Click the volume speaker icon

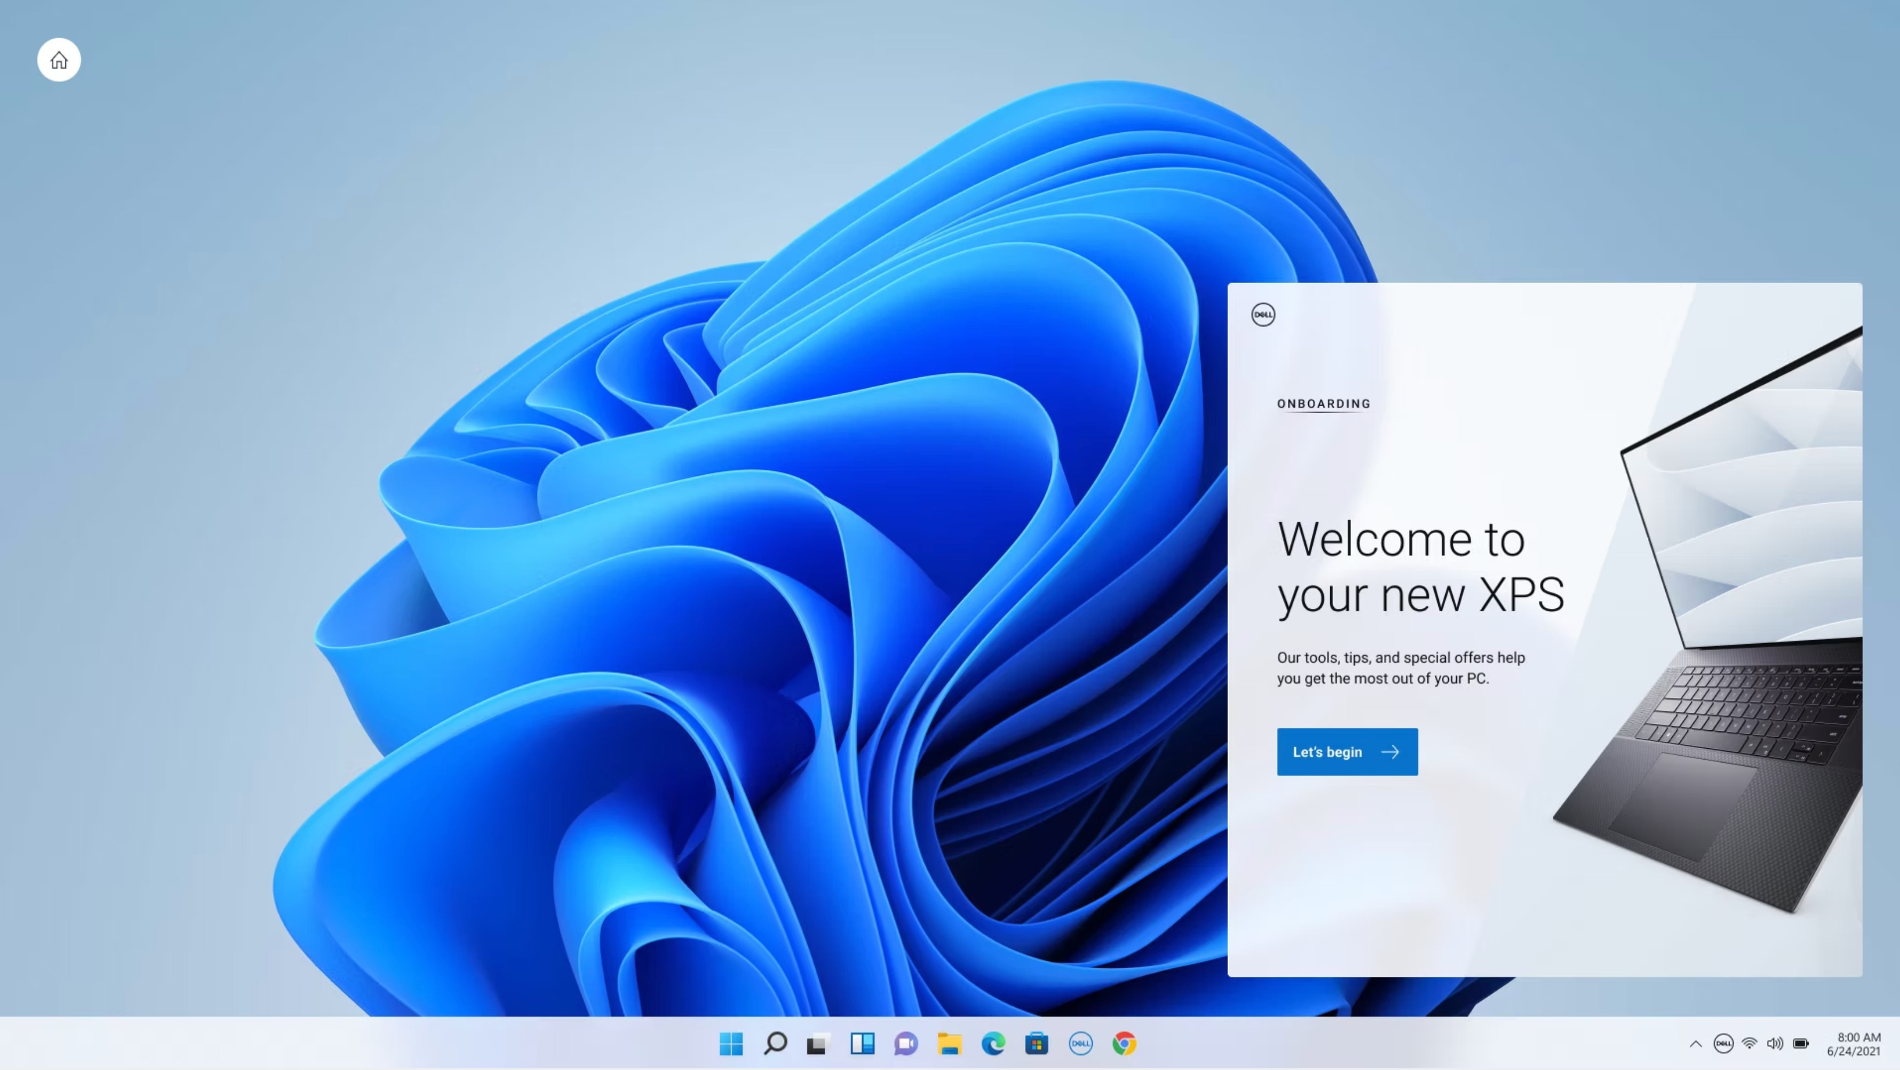coord(1775,1043)
